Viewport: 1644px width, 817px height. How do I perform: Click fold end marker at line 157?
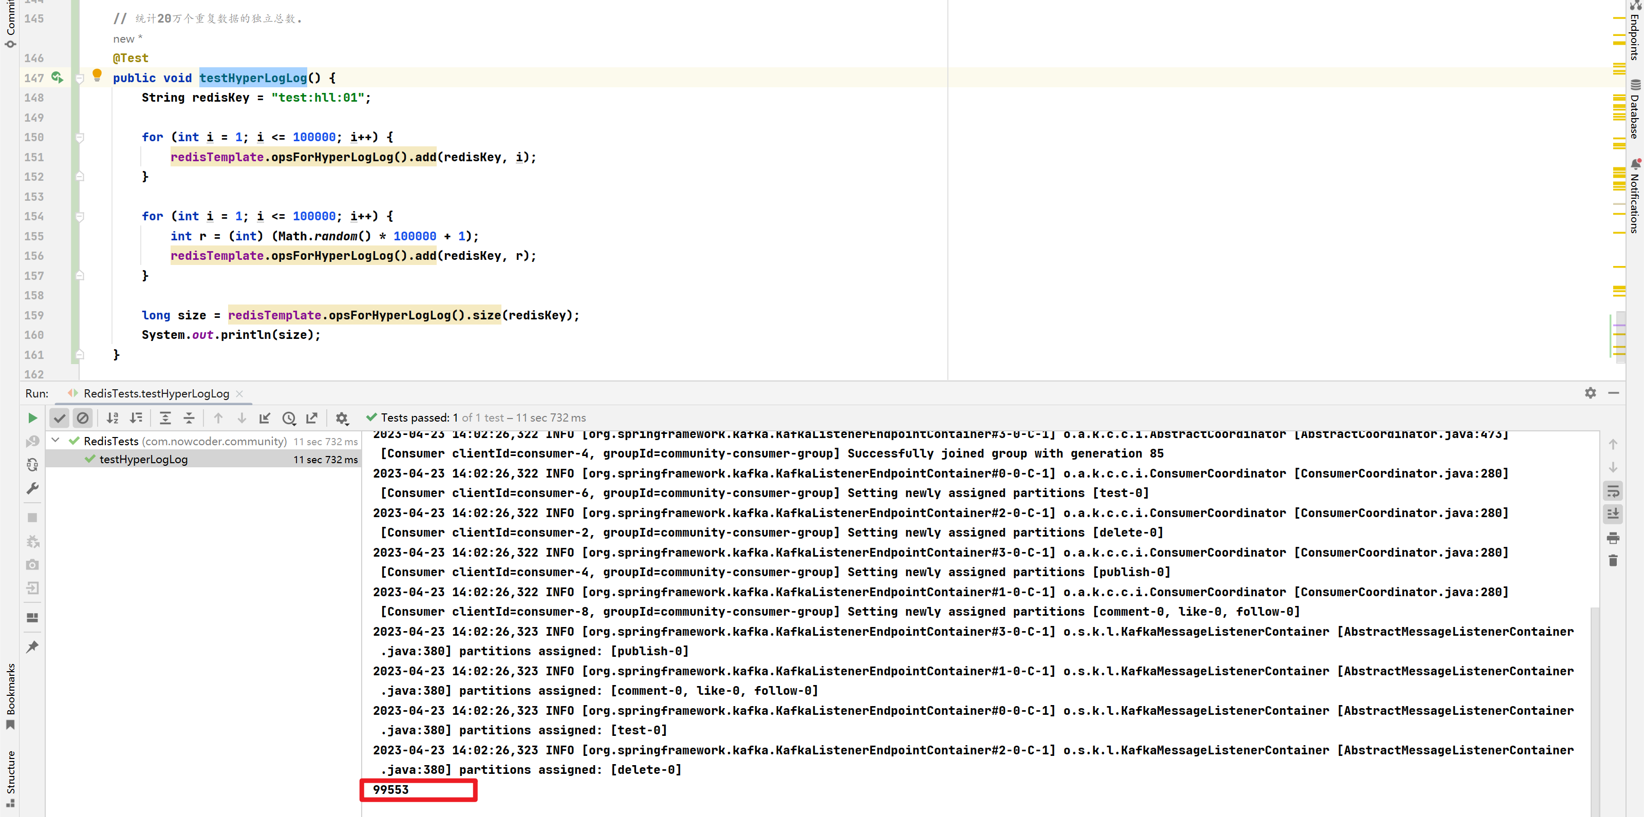point(80,276)
